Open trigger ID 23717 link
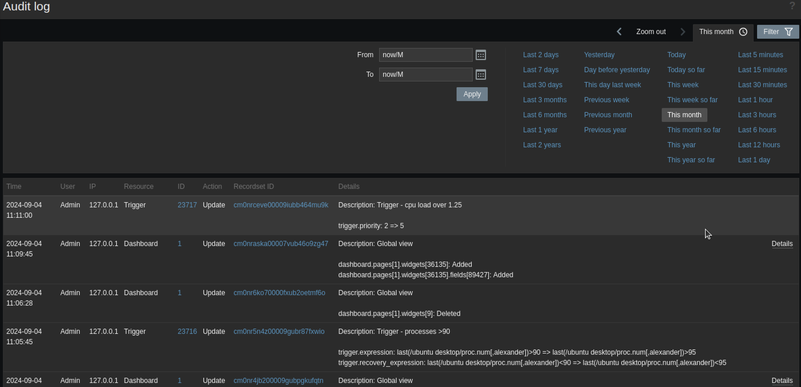 pos(187,205)
